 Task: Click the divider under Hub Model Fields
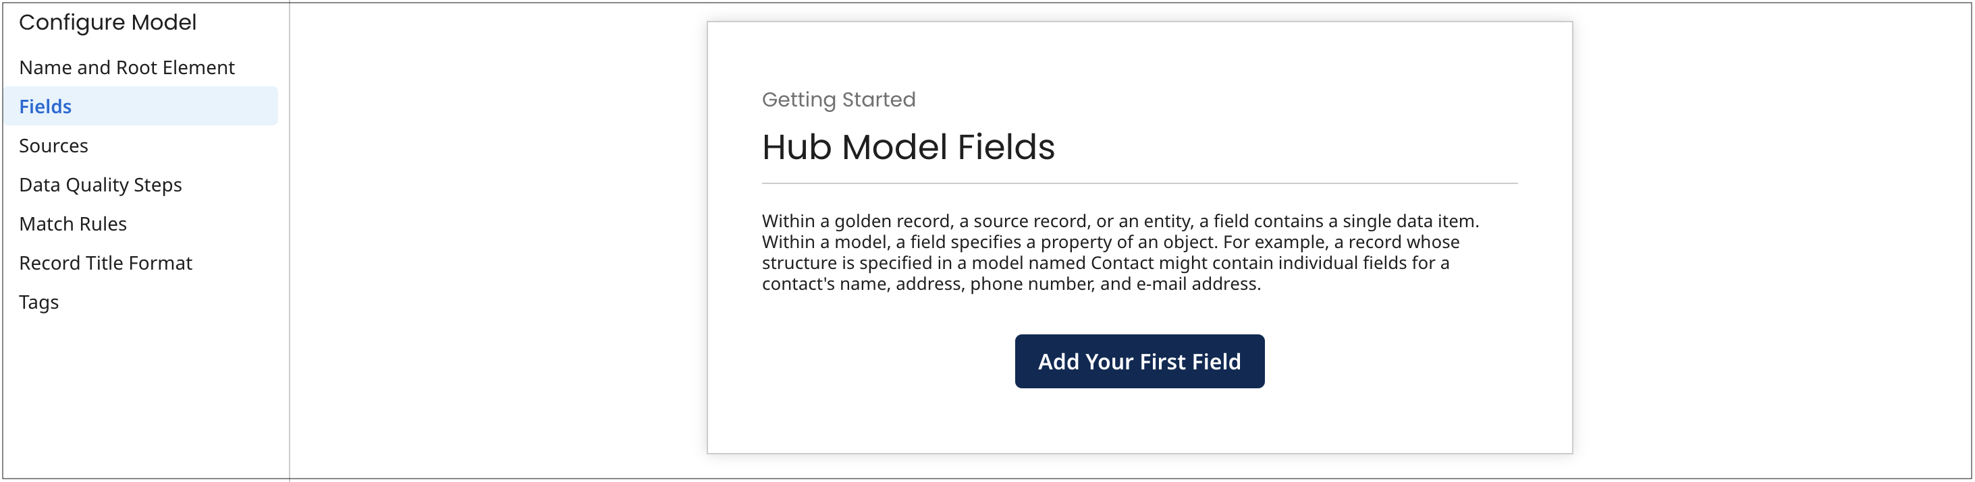1139,183
